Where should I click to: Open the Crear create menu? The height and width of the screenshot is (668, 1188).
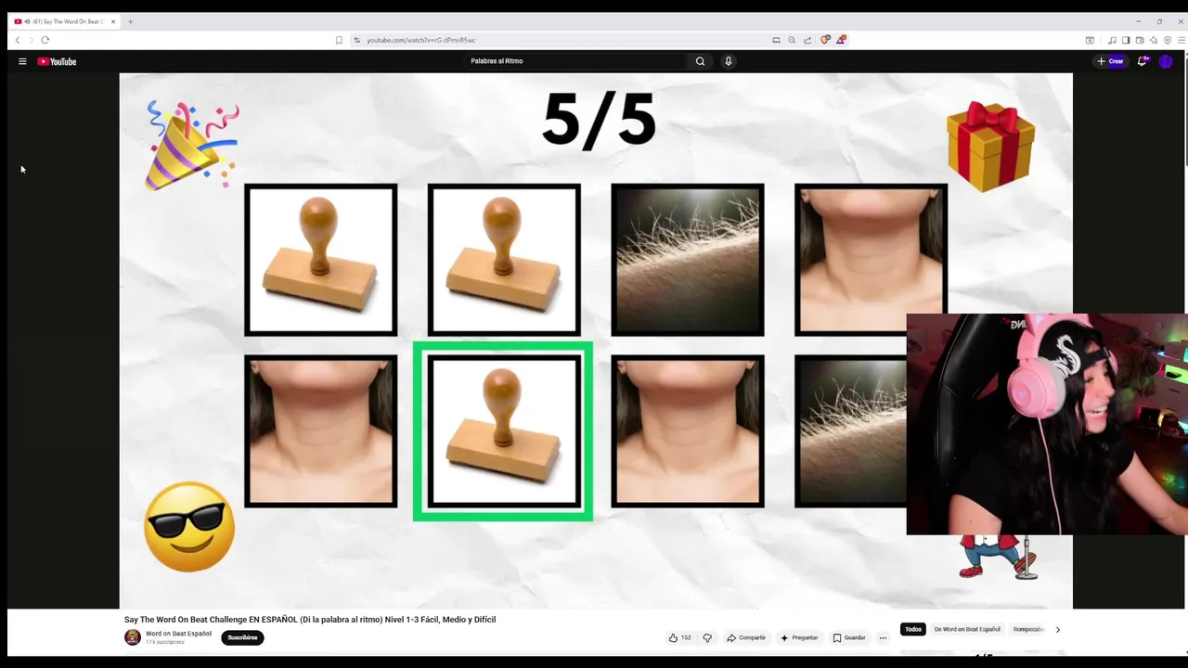1110,61
